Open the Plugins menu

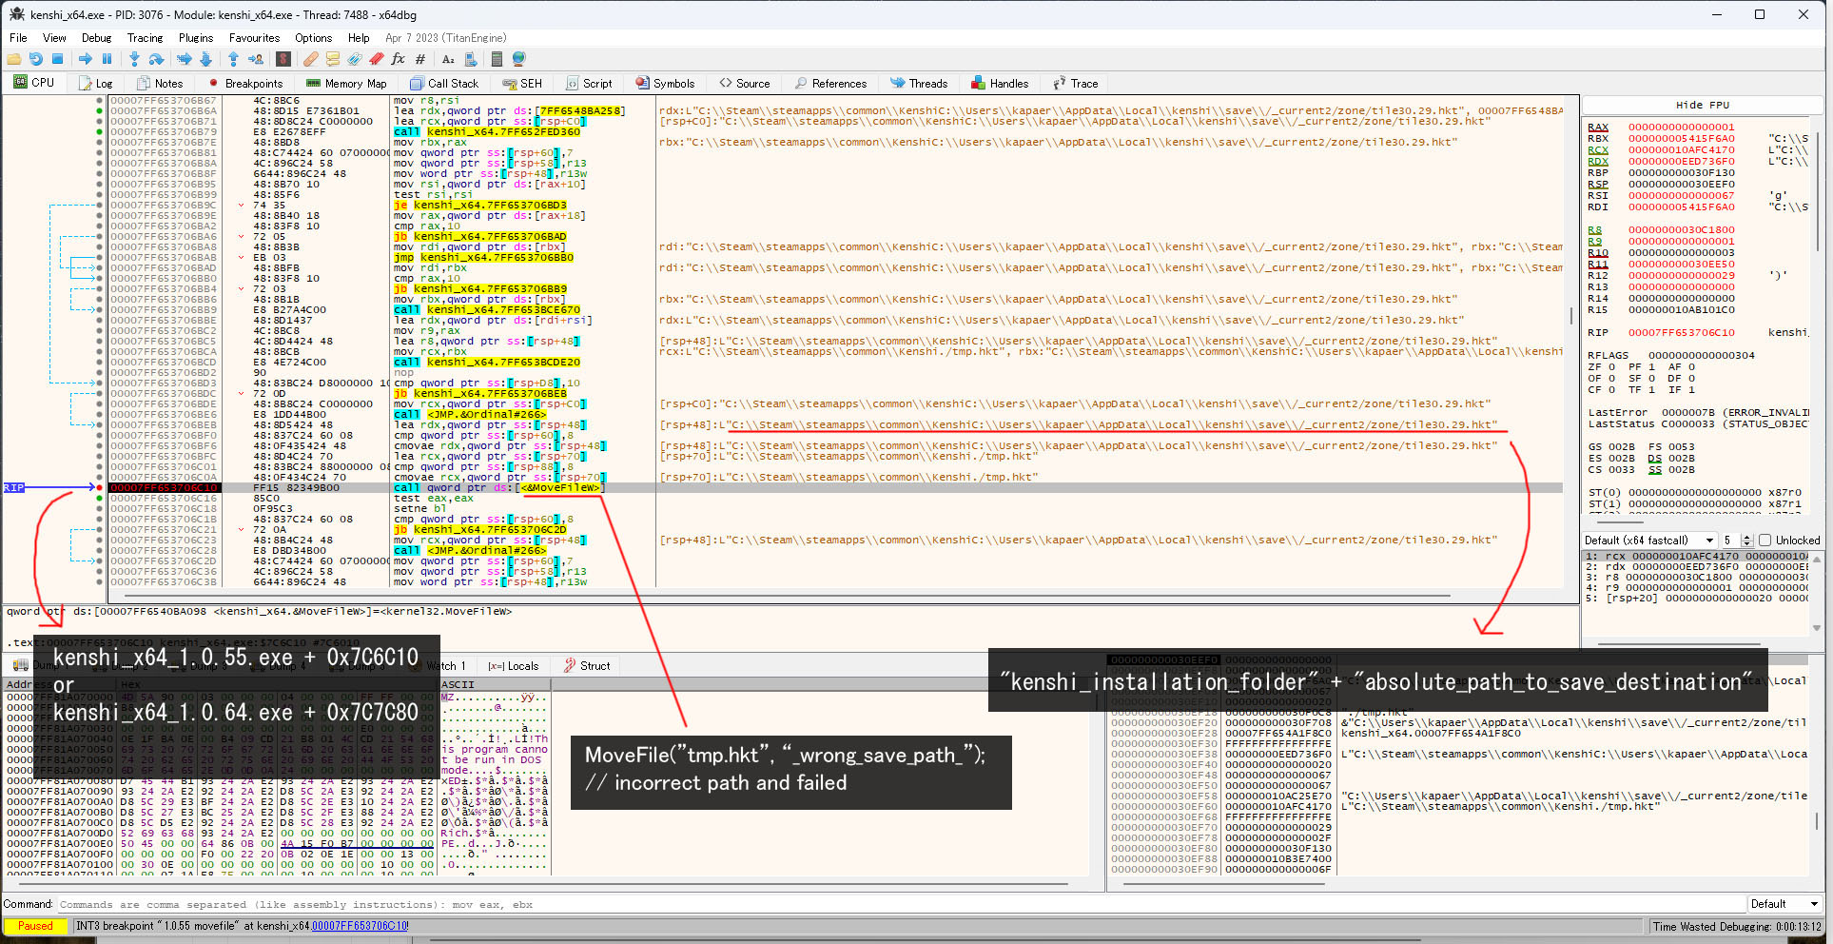coord(195,38)
